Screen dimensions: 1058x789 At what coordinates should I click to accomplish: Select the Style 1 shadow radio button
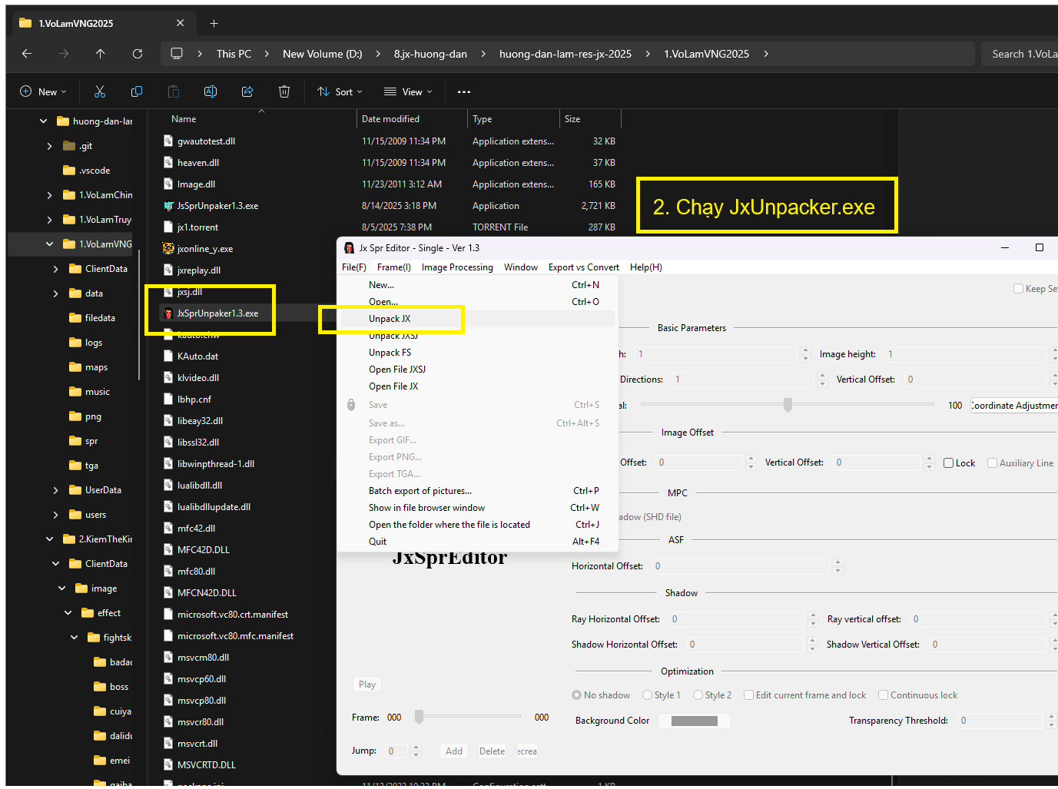pyautogui.click(x=648, y=695)
